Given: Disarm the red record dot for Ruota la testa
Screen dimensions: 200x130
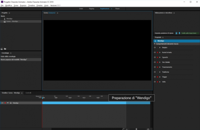Looking at the screenshot, I should pyautogui.click(x=158, y=53).
